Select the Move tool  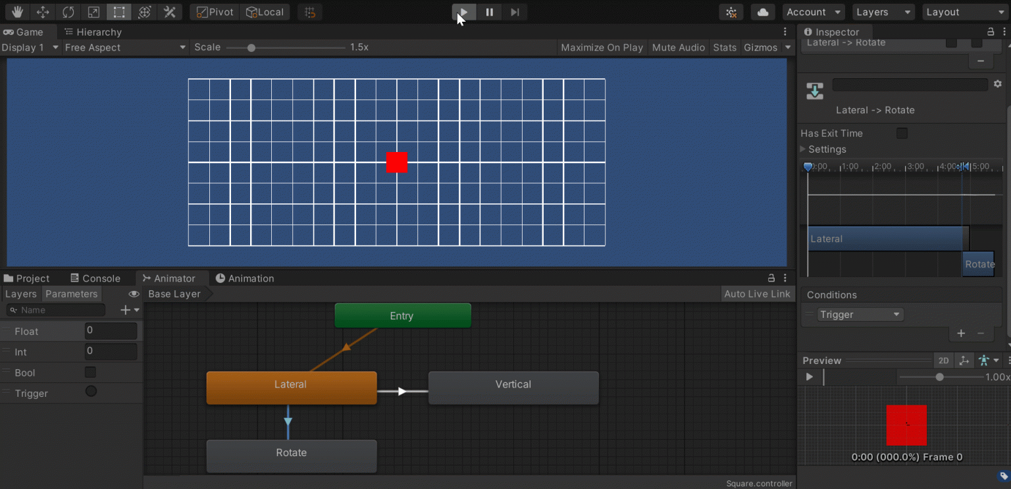click(43, 12)
